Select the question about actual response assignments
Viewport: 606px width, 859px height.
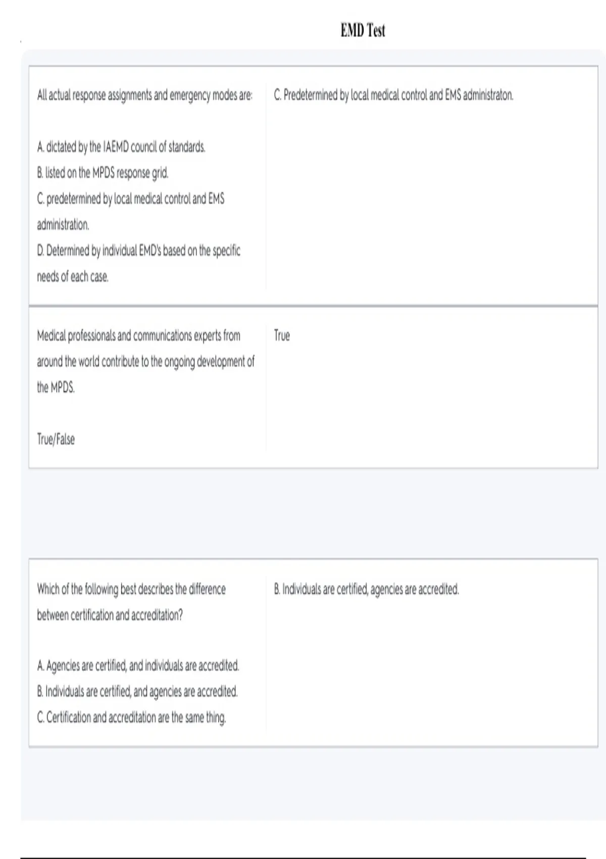[145, 95]
